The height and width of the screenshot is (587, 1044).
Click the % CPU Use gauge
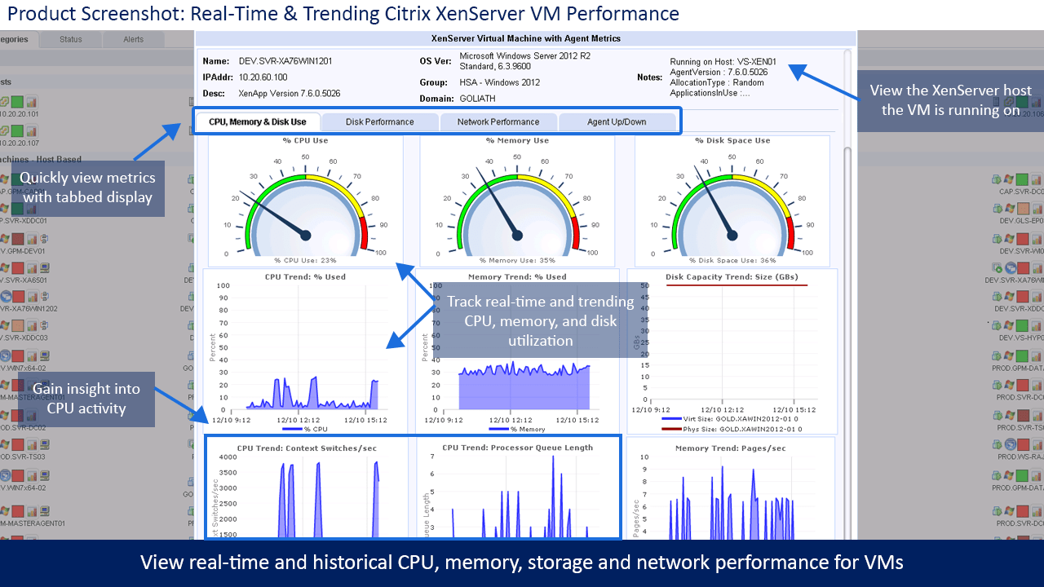click(x=306, y=201)
